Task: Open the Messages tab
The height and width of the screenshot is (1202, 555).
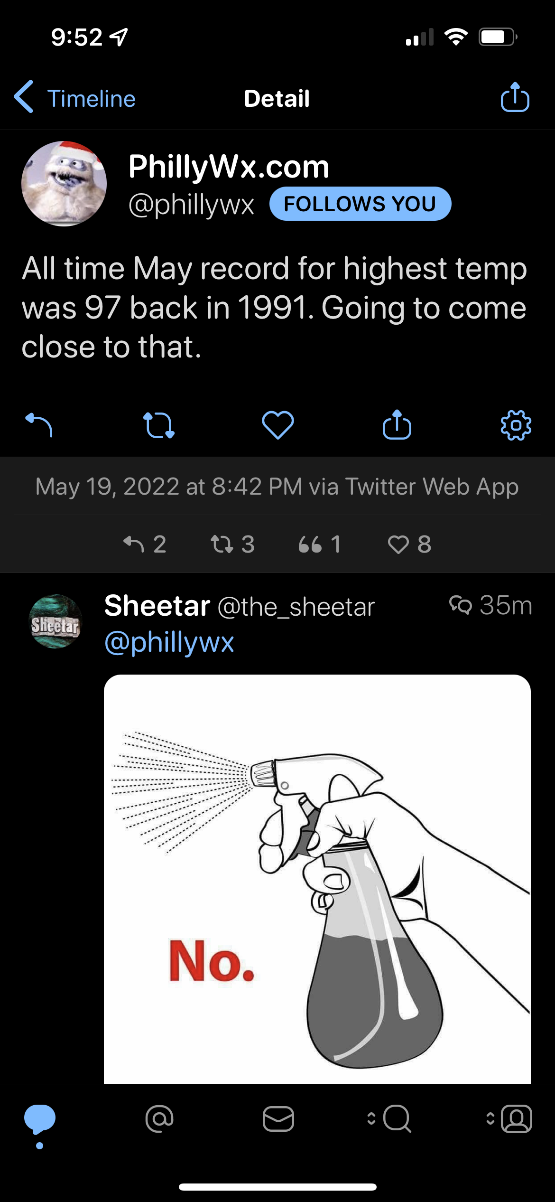Action: 278,1119
